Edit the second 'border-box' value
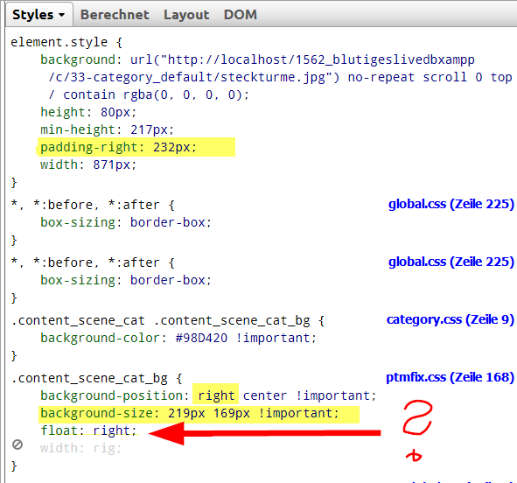Image resolution: width=517 pixels, height=483 pixels. [x=168, y=280]
